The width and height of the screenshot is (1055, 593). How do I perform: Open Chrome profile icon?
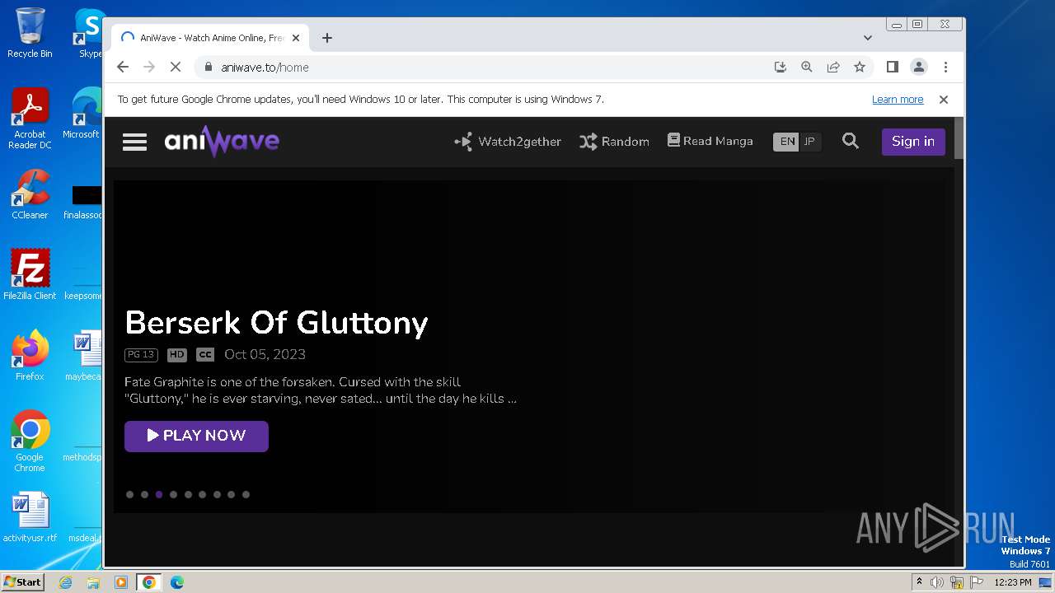[x=918, y=68]
